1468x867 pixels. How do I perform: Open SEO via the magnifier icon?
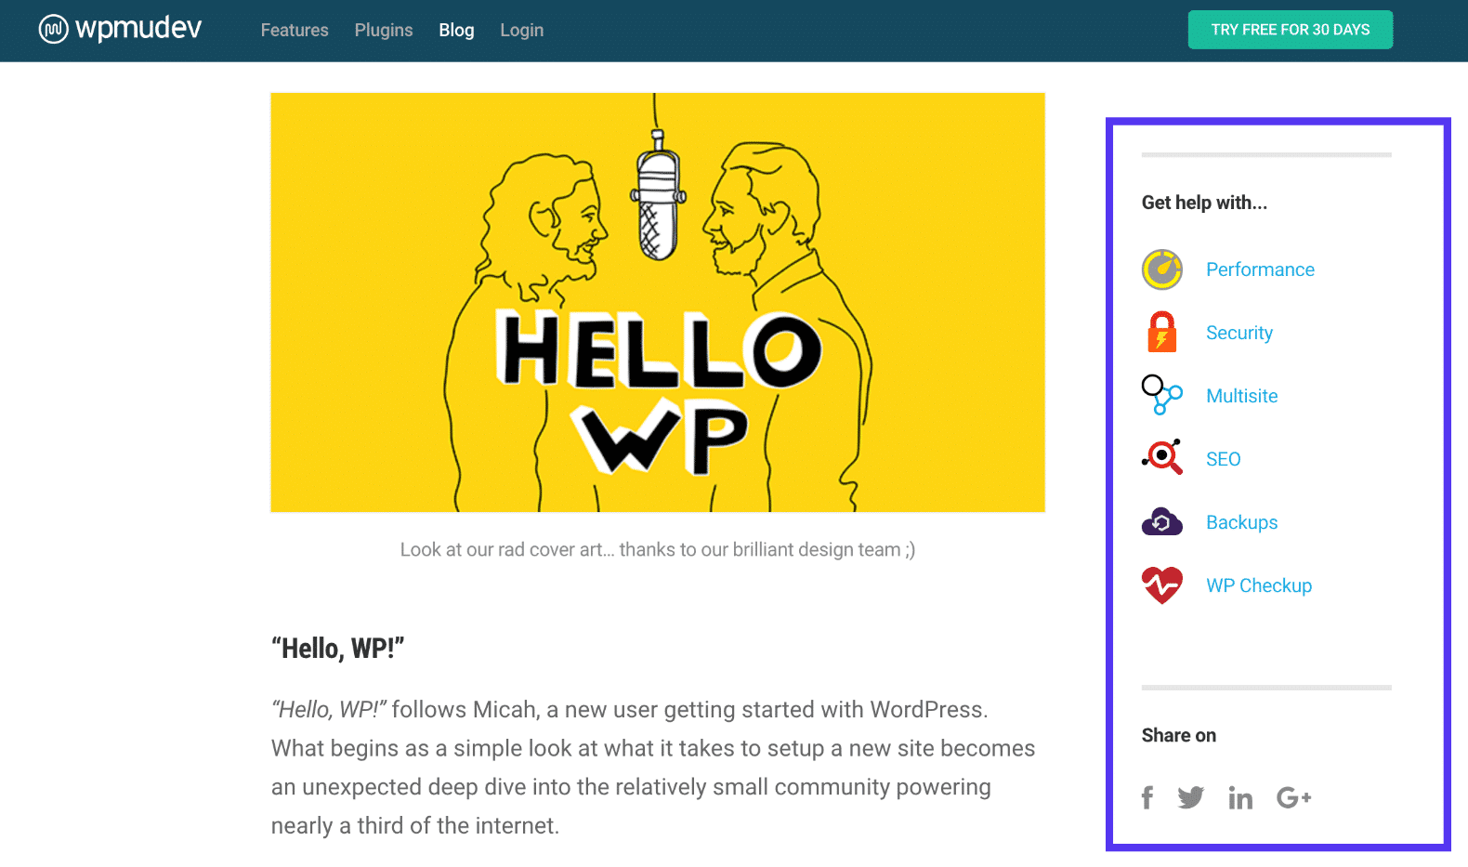click(x=1160, y=457)
